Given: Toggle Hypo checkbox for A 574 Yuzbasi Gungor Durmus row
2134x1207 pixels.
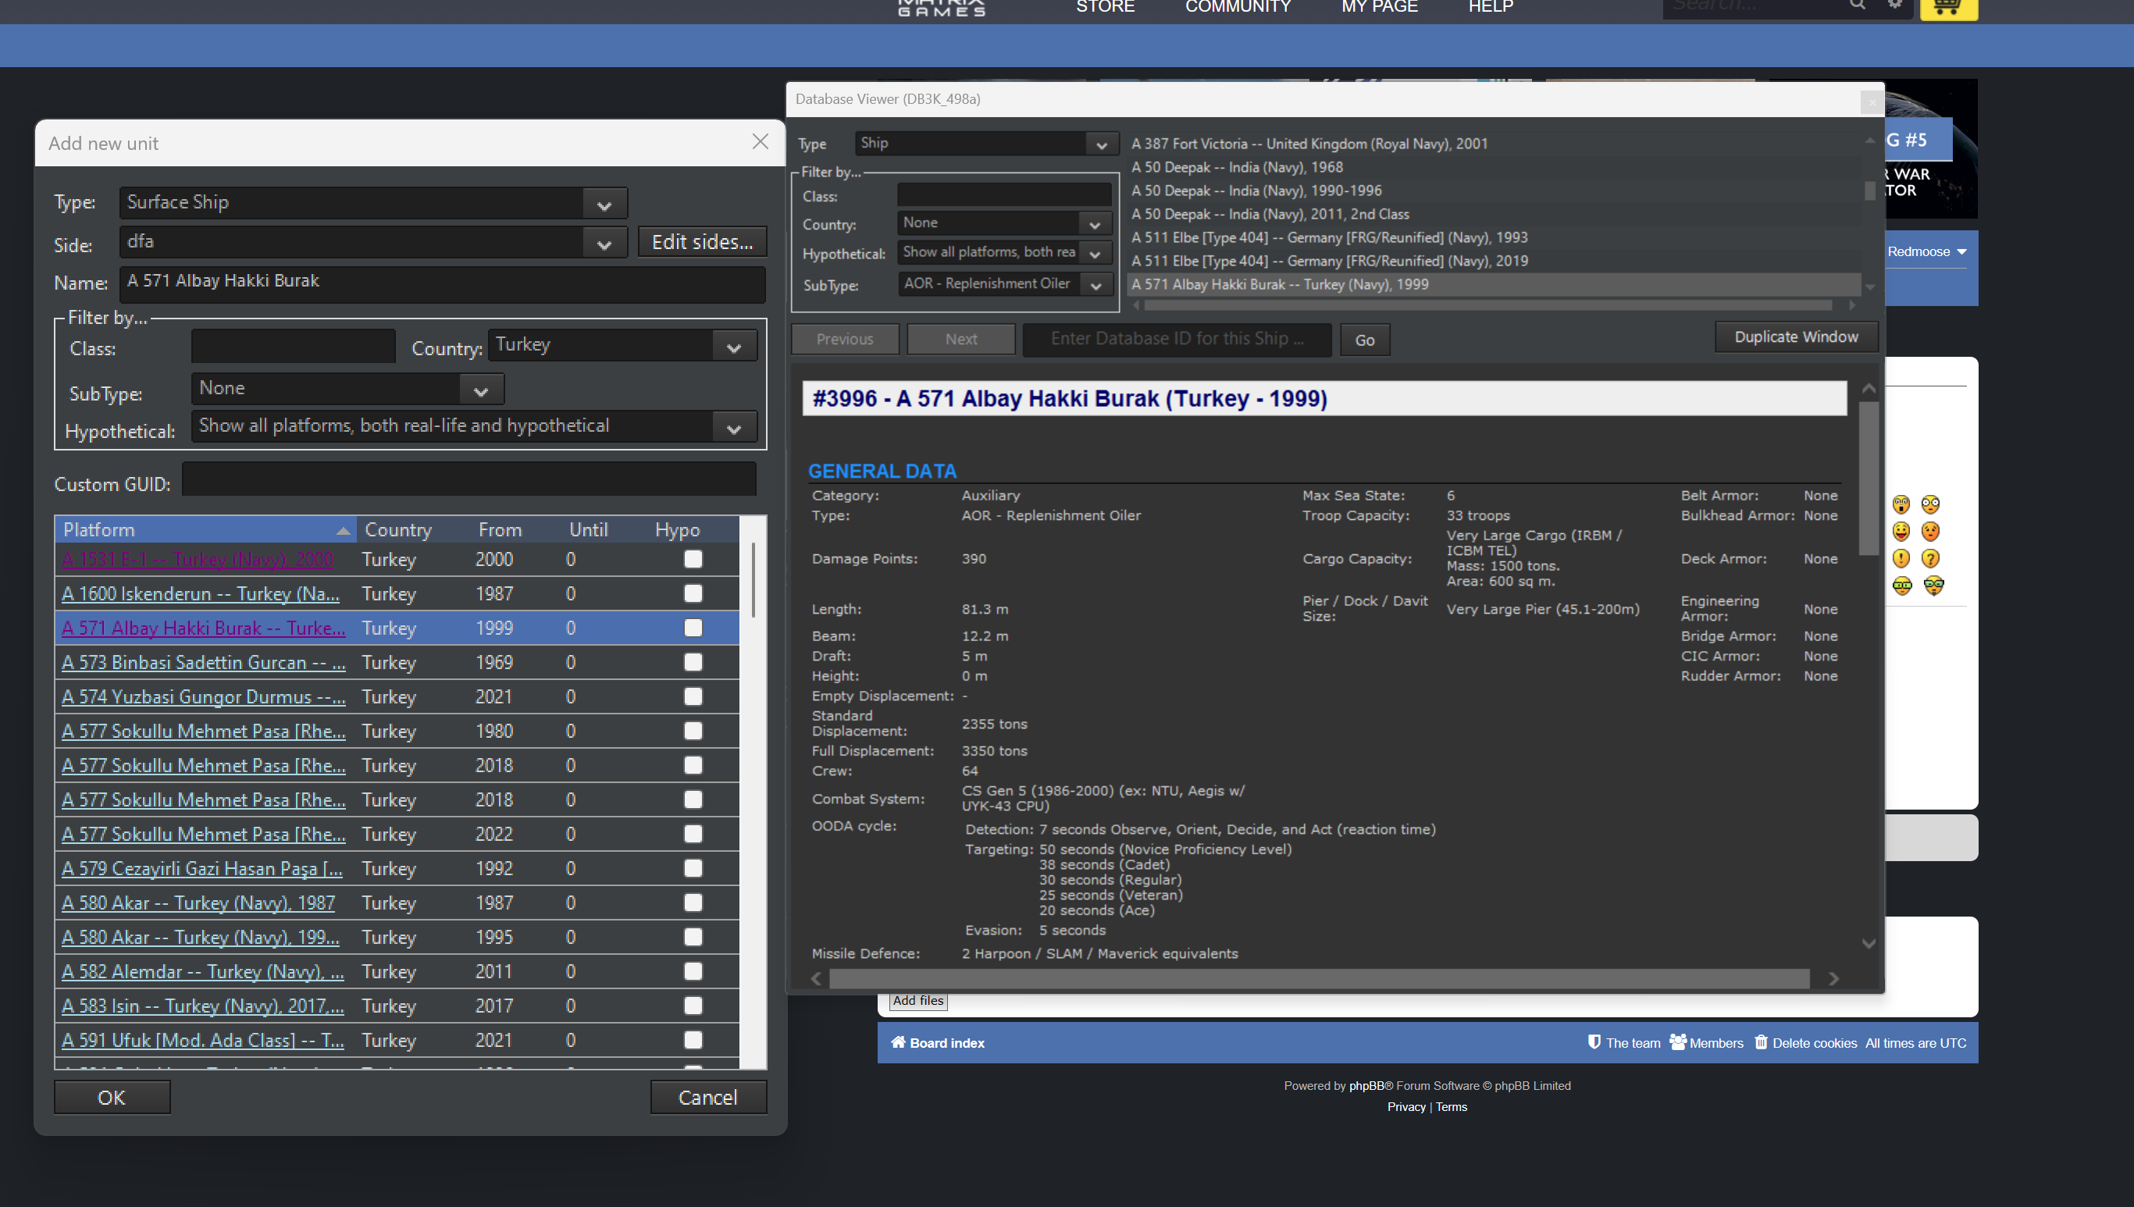Looking at the screenshot, I should 693,696.
